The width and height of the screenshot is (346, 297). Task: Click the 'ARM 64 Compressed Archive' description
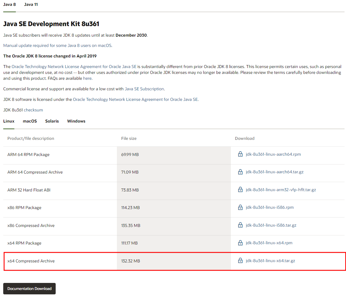[35, 172]
